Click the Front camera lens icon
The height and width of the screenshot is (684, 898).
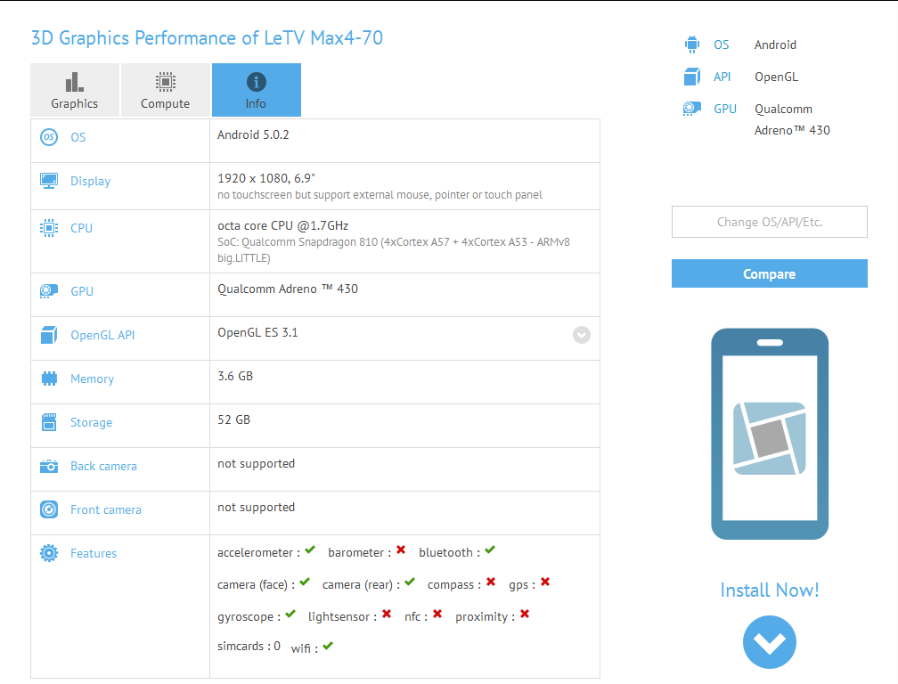pos(49,509)
